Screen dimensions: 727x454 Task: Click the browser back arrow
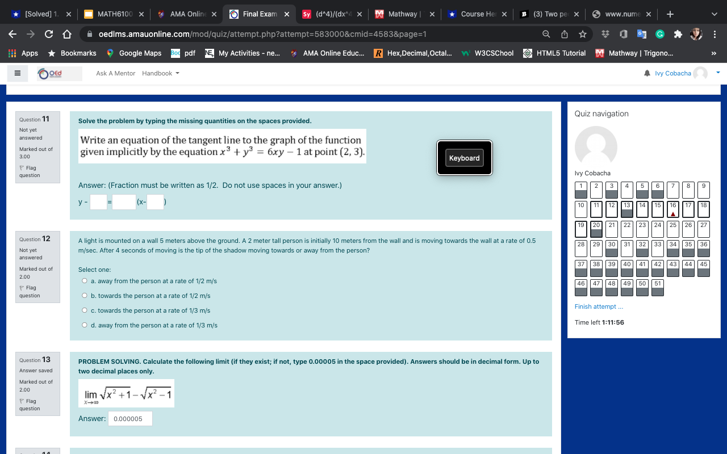tap(12, 34)
